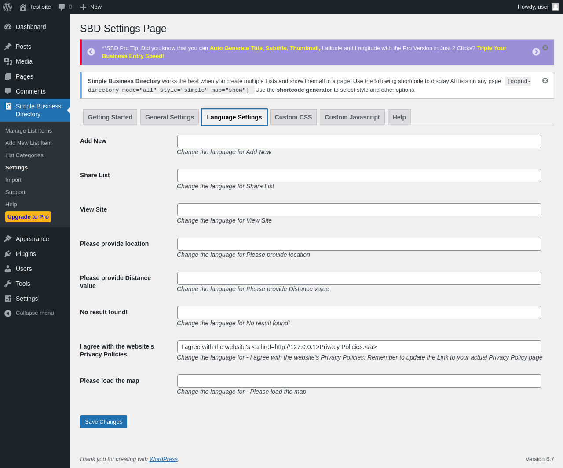Open the Help tab

(399, 117)
